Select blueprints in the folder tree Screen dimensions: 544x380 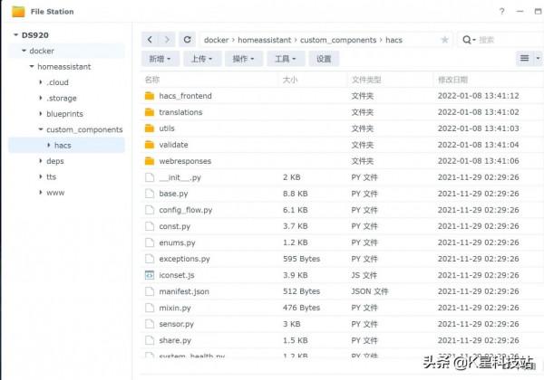pos(65,113)
